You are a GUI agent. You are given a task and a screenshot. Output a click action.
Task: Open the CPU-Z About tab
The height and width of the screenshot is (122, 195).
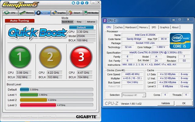175,27
